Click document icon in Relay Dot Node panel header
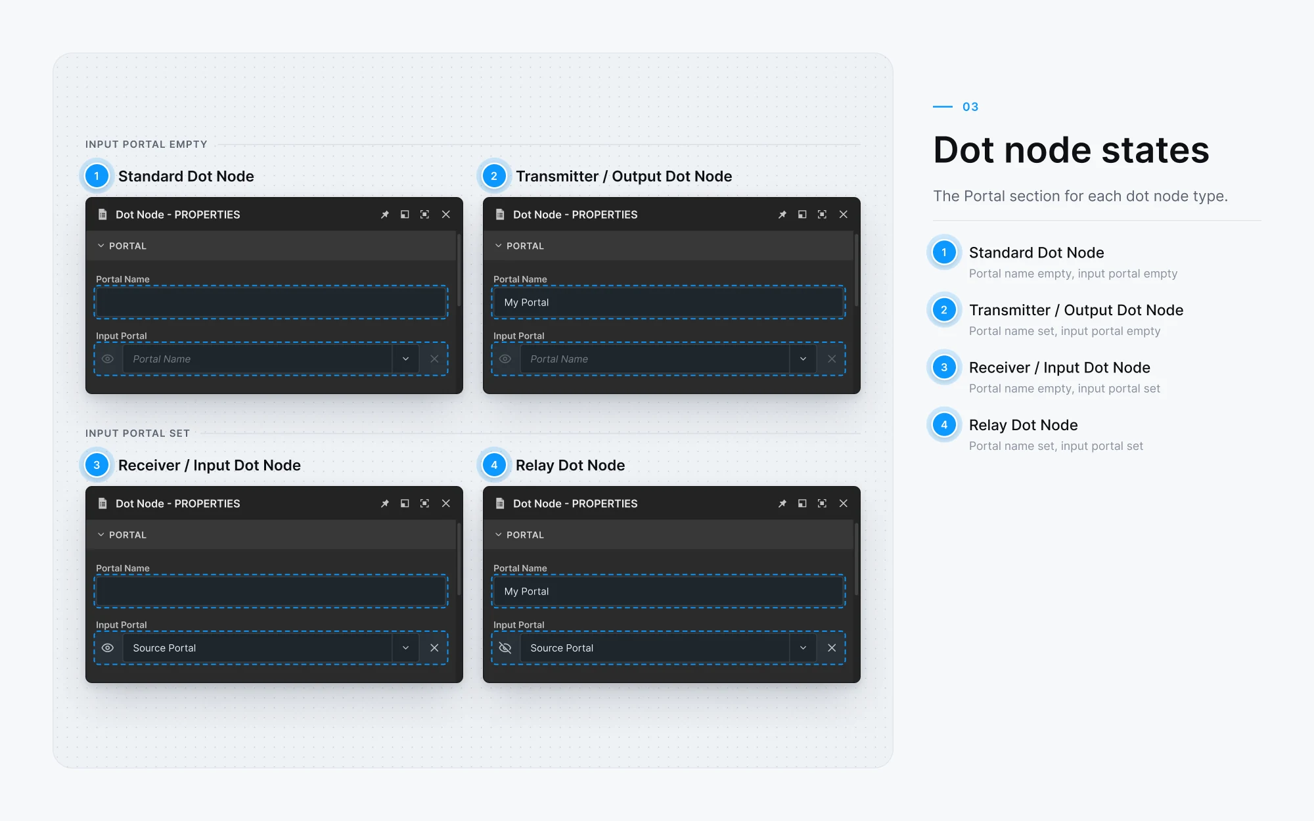This screenshot has height=821, width=1314. (x=500, y=504)
